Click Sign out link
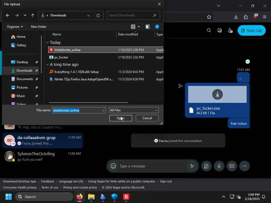Viewport: 271px width, 203px height. [x=166, y=181]
